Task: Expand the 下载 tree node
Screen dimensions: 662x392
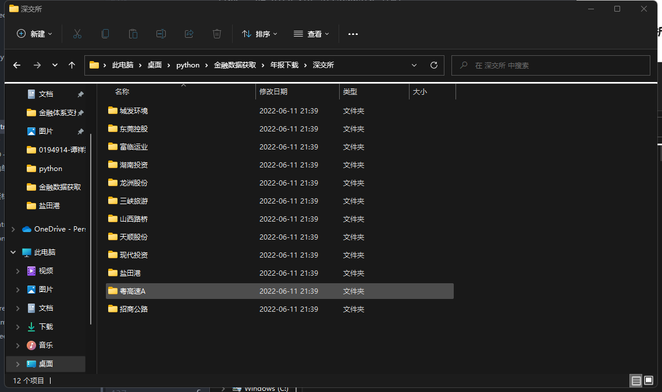Action: (17, 327)
